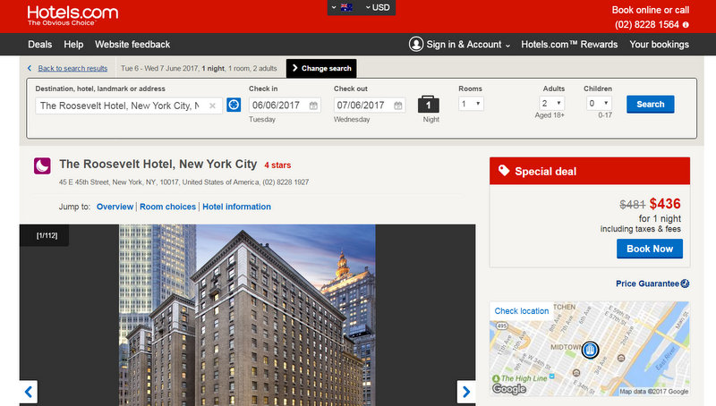
Task: Click the blue Search button
Action: pos(651,104)
